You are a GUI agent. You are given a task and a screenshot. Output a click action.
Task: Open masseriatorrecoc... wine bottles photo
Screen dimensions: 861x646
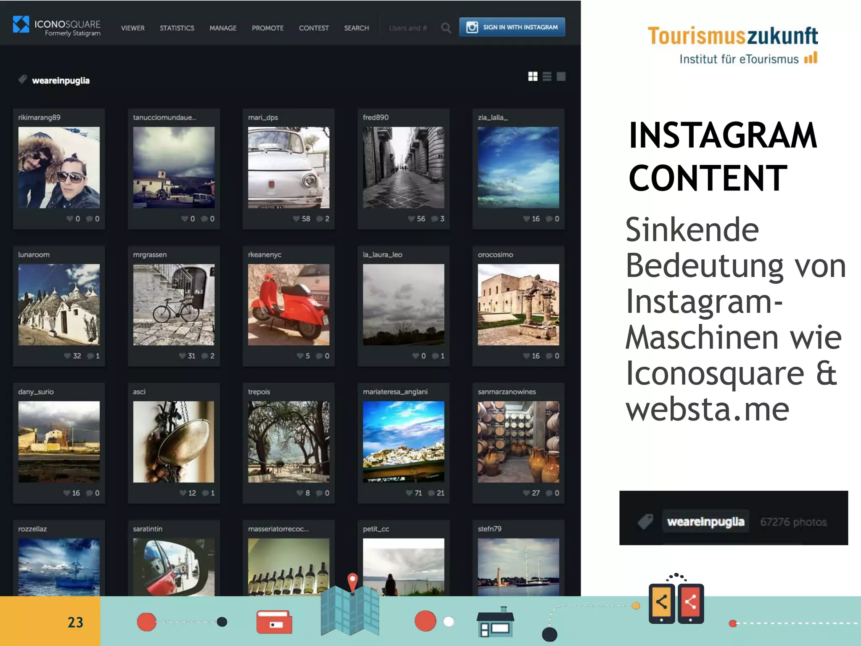click(288, 567)
